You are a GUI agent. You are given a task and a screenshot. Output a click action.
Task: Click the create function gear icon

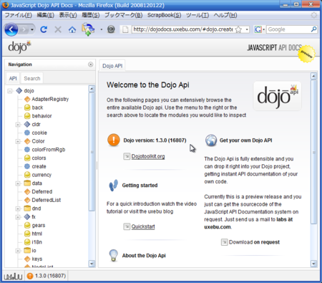click(27, 166)
